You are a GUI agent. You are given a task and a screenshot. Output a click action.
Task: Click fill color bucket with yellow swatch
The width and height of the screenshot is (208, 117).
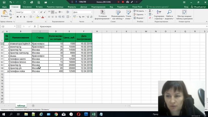[38, 17]
